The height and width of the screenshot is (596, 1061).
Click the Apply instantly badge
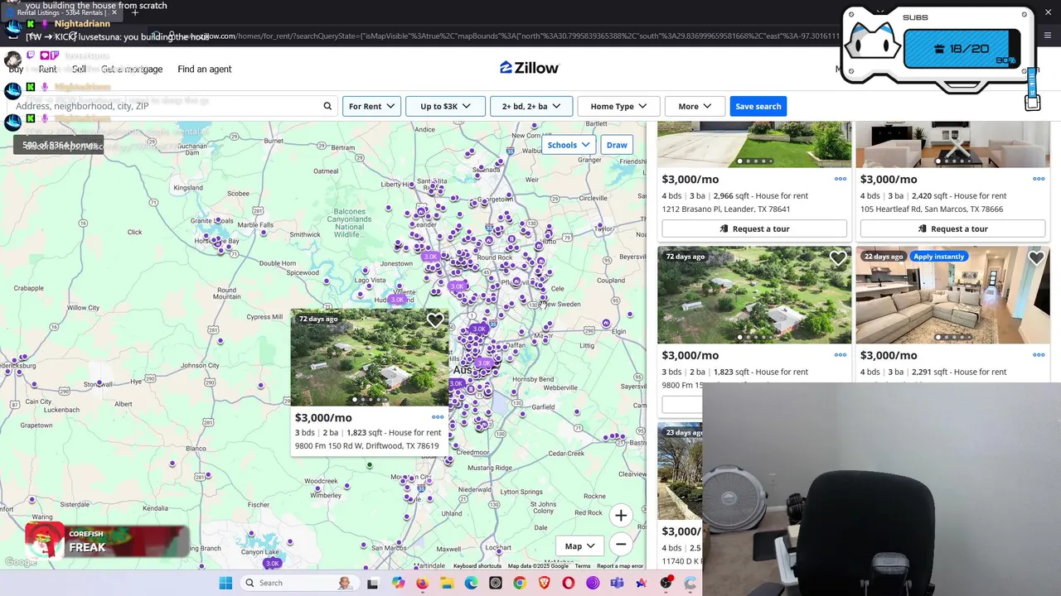tap(938, 257)
